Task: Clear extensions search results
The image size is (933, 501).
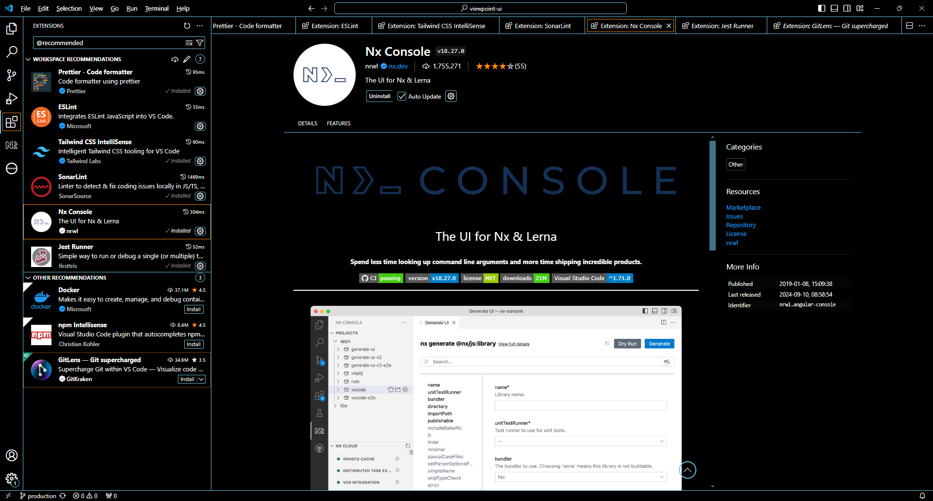Action: (x=189, y=43)
